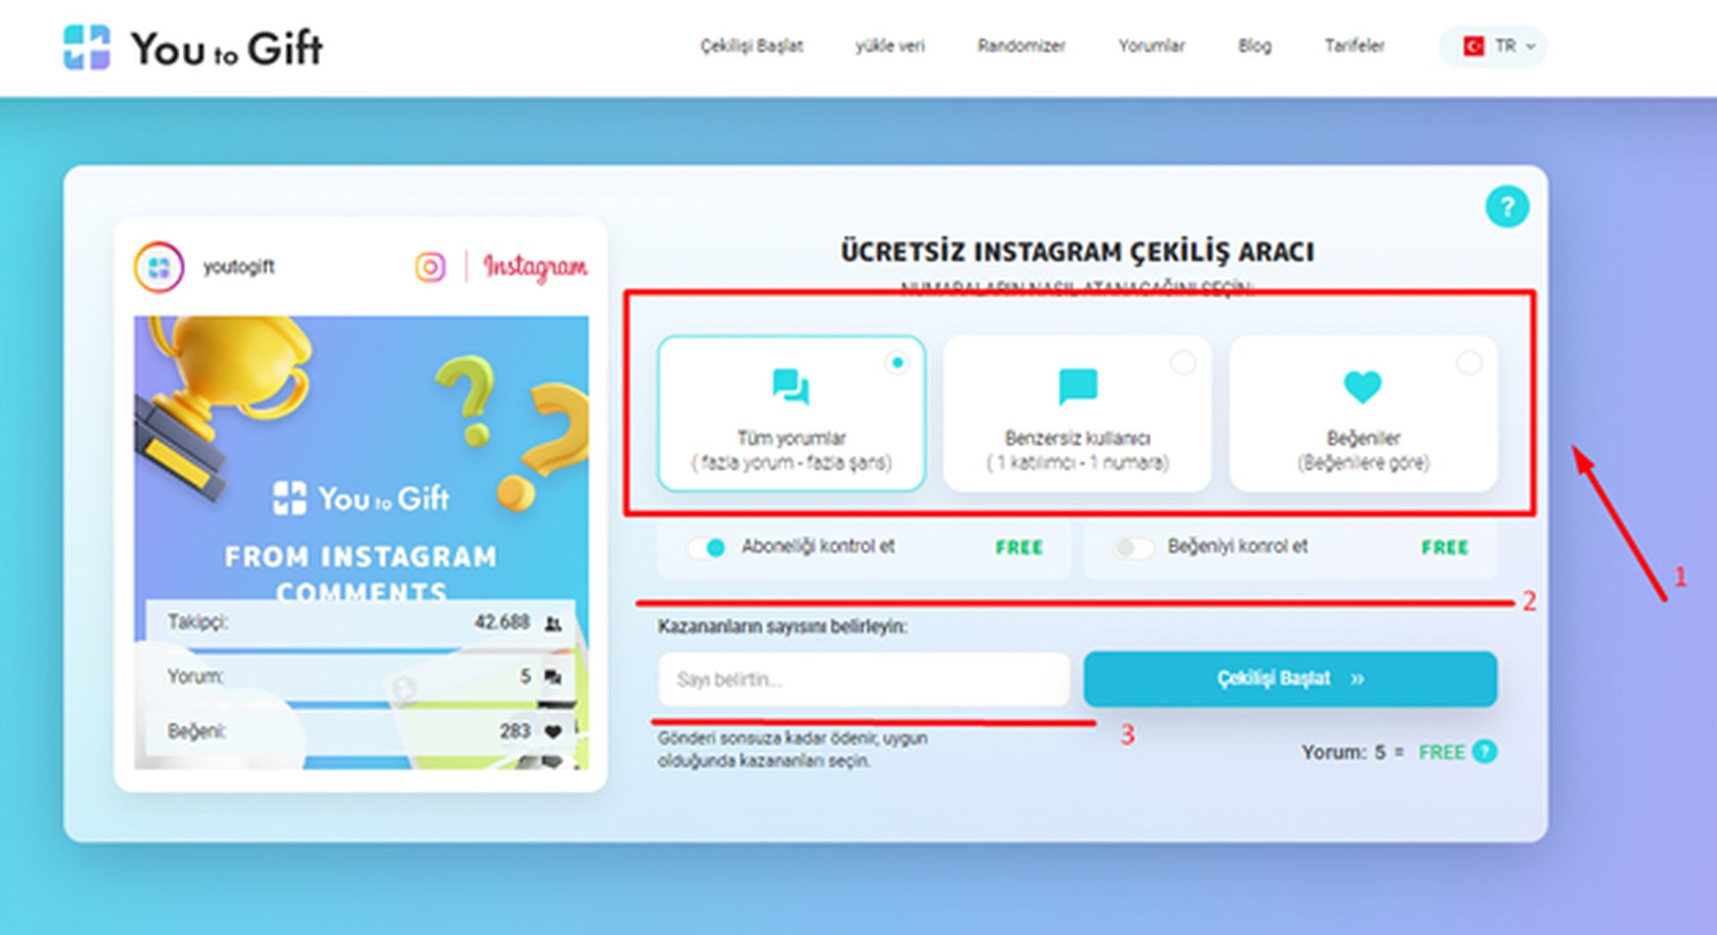Click the speech bubble icon for Benzersiz kullanıcı
The height and width of the screenshot is (935, 1717).
pyautogui.click(x=1077, y=386)
